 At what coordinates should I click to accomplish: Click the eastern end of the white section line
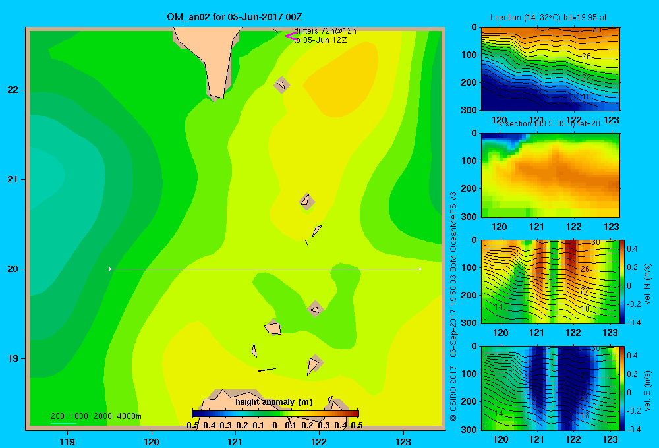point(420,269)
